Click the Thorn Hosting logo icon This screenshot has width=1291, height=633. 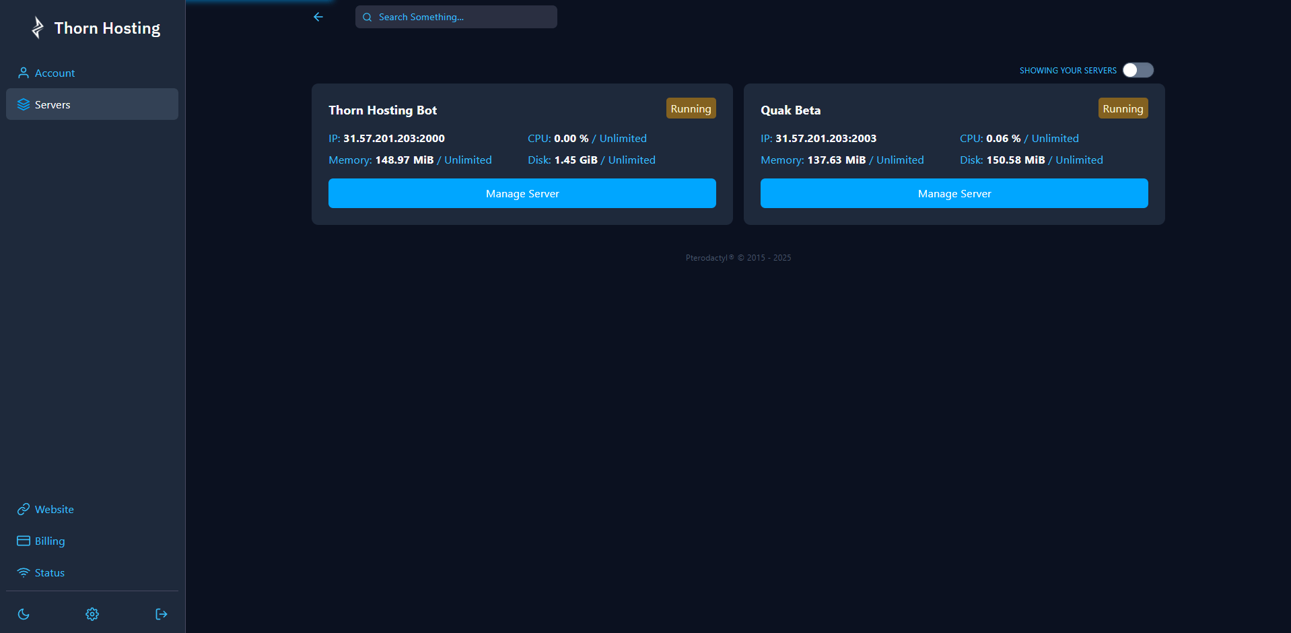(38, 28)
